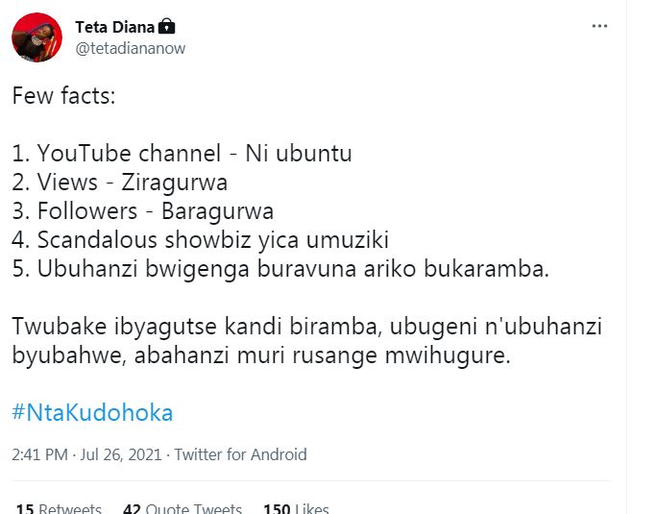Click the "Followers - Baragurwa" line
The image size is (656, 514).
pos(143,210)
